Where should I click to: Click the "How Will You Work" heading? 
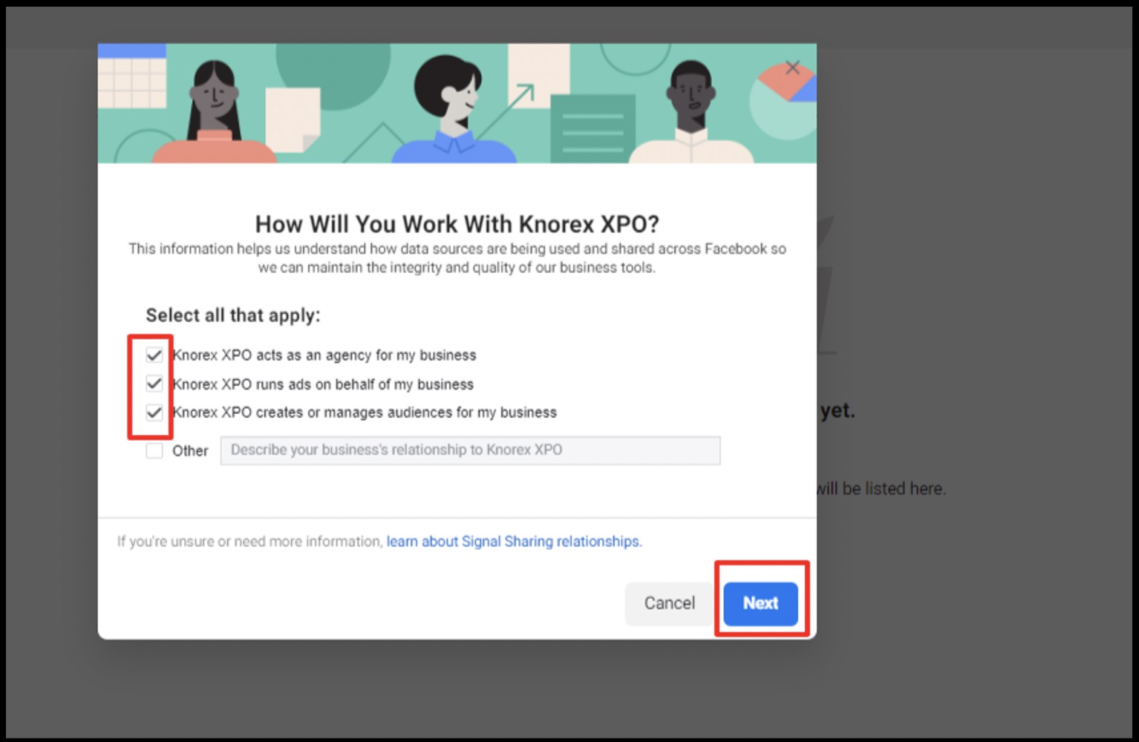coord(457,224)
